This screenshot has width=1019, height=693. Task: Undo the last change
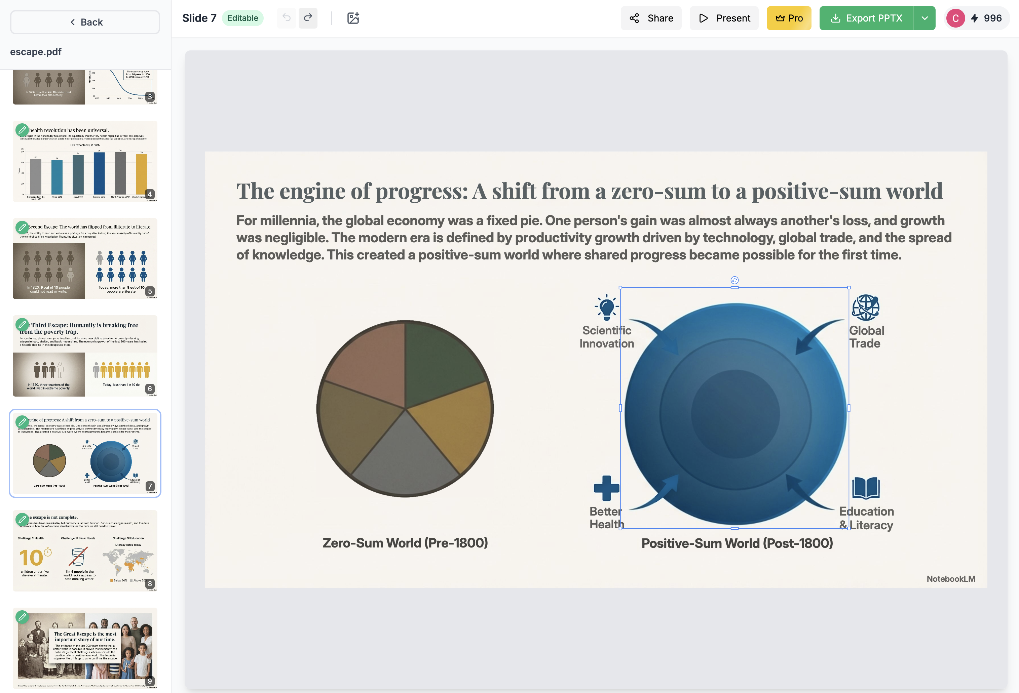click(286, 18)
